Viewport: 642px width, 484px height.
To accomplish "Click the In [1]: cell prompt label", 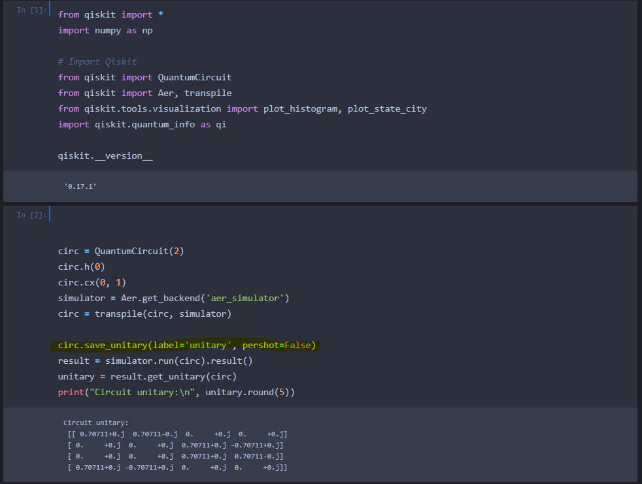I will pos(31,10).
